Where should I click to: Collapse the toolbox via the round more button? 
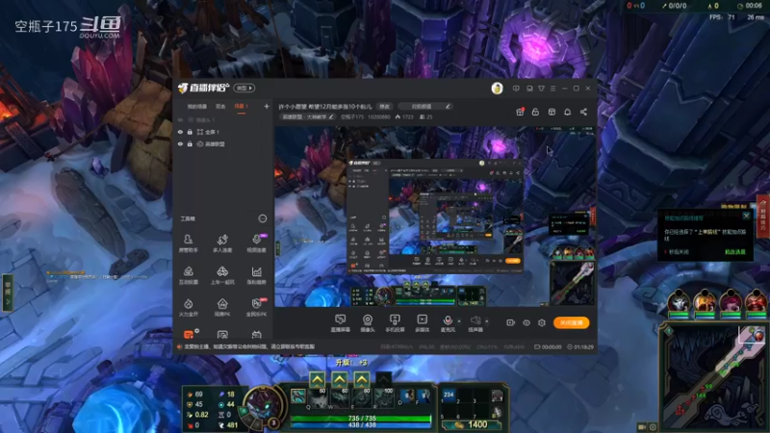(263, 218)
